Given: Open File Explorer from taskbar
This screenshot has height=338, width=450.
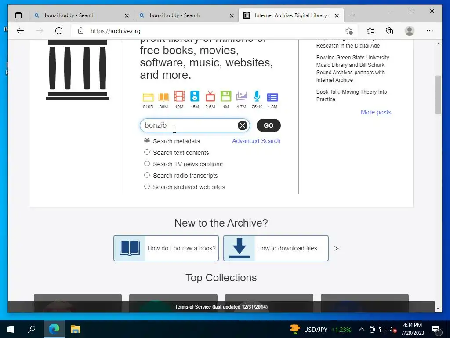Looking at the screenshot, I should point(76,329).
